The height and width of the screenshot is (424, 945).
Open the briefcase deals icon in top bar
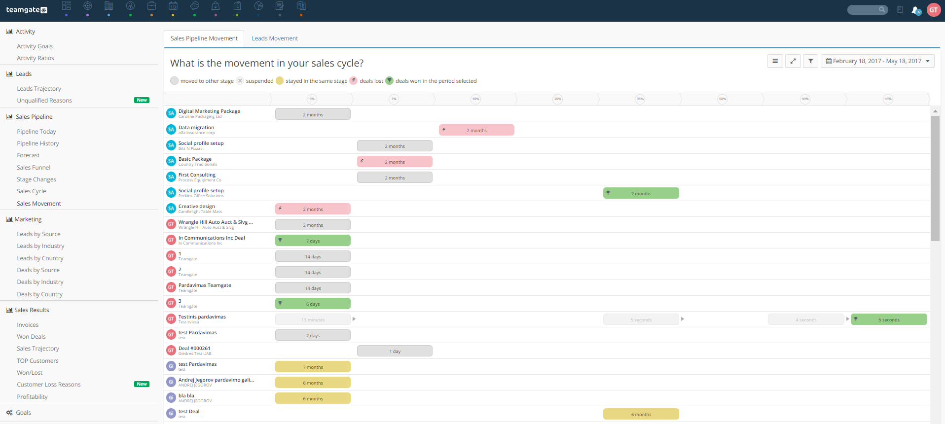[151, 6]
